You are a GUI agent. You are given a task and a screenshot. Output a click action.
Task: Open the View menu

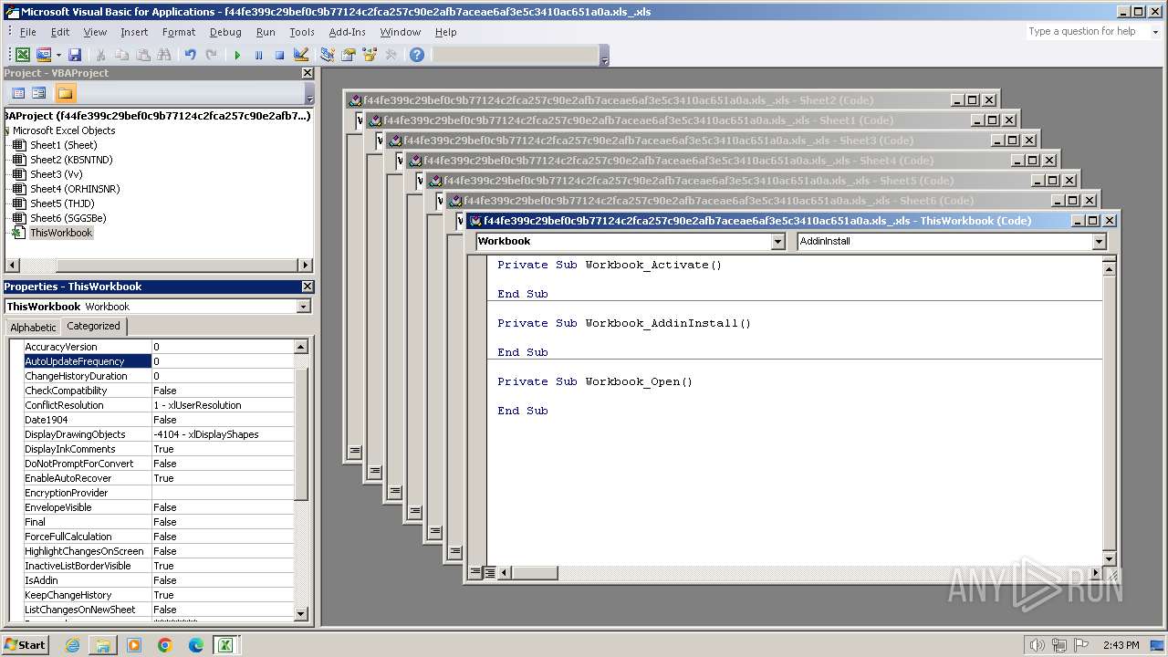[x=95, y=32]
